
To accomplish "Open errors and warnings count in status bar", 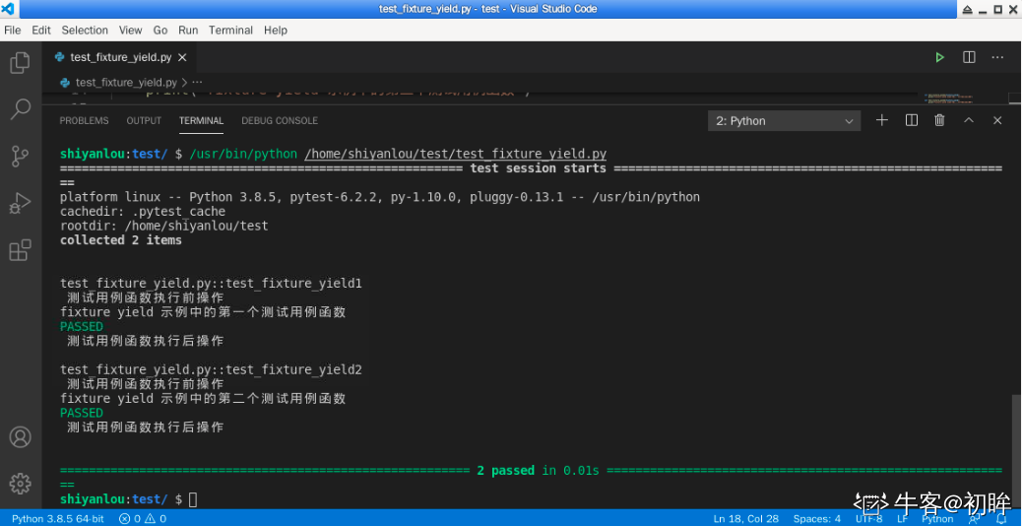I will tap(142, 519).
